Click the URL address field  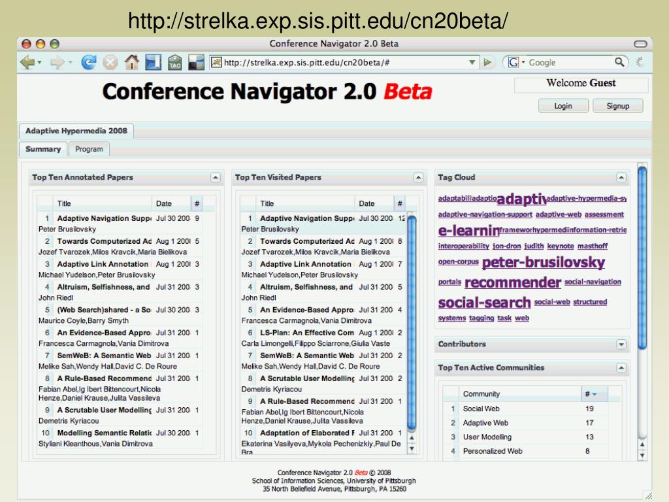pyautogui.click(x=344, y=62)
